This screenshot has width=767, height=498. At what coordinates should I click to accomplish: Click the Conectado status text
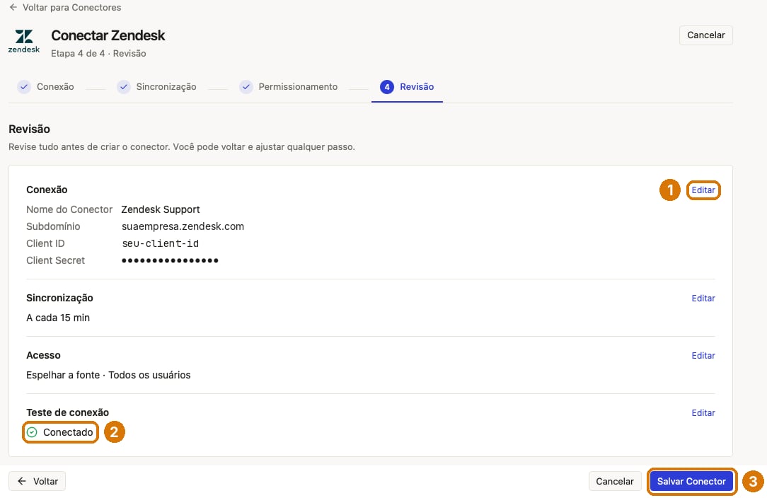point(68,432)
